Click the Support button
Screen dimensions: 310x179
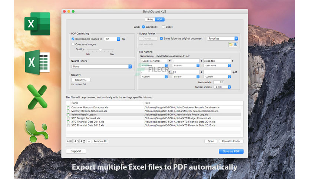pos(76,151)
